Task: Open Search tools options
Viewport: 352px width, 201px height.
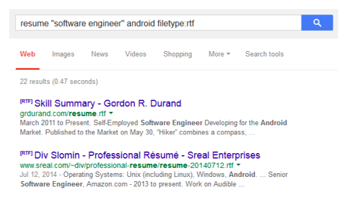Action: point(264,54)
